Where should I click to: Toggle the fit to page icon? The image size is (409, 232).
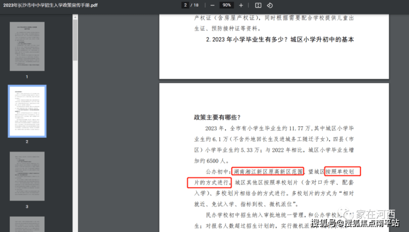point(258,5)
